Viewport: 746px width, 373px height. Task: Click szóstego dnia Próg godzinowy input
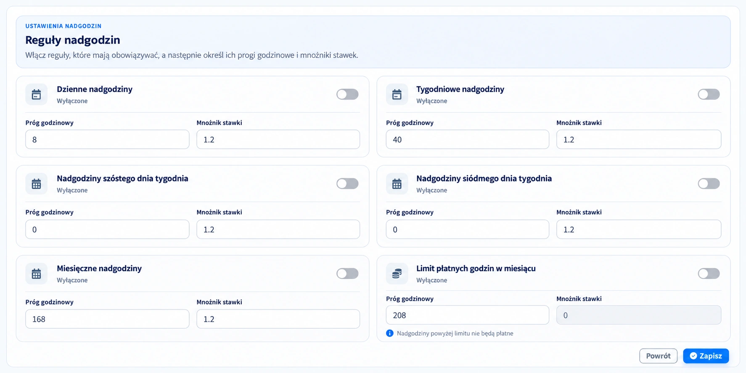(107, 229)
